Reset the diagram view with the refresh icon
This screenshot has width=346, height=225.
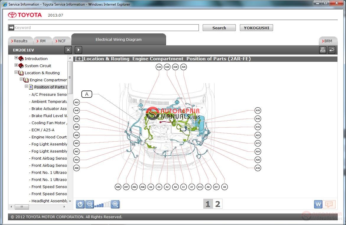click(80, 204)
